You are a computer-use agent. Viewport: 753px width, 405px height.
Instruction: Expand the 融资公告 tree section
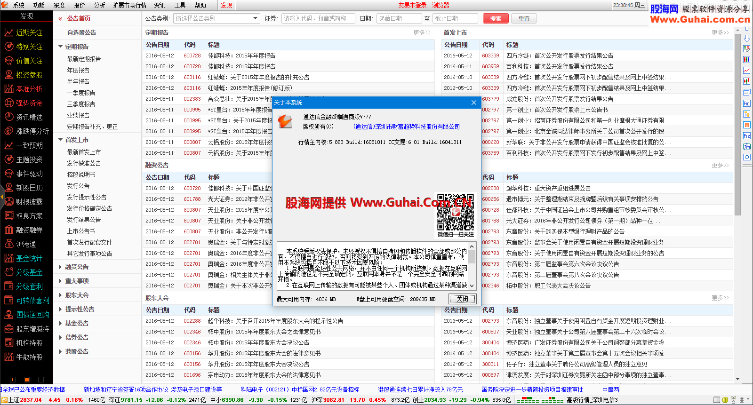tap(60, 267)
